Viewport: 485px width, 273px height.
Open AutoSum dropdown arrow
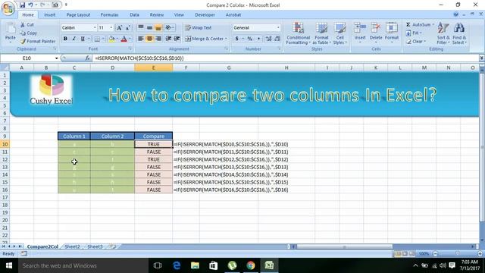pos(433,24)
